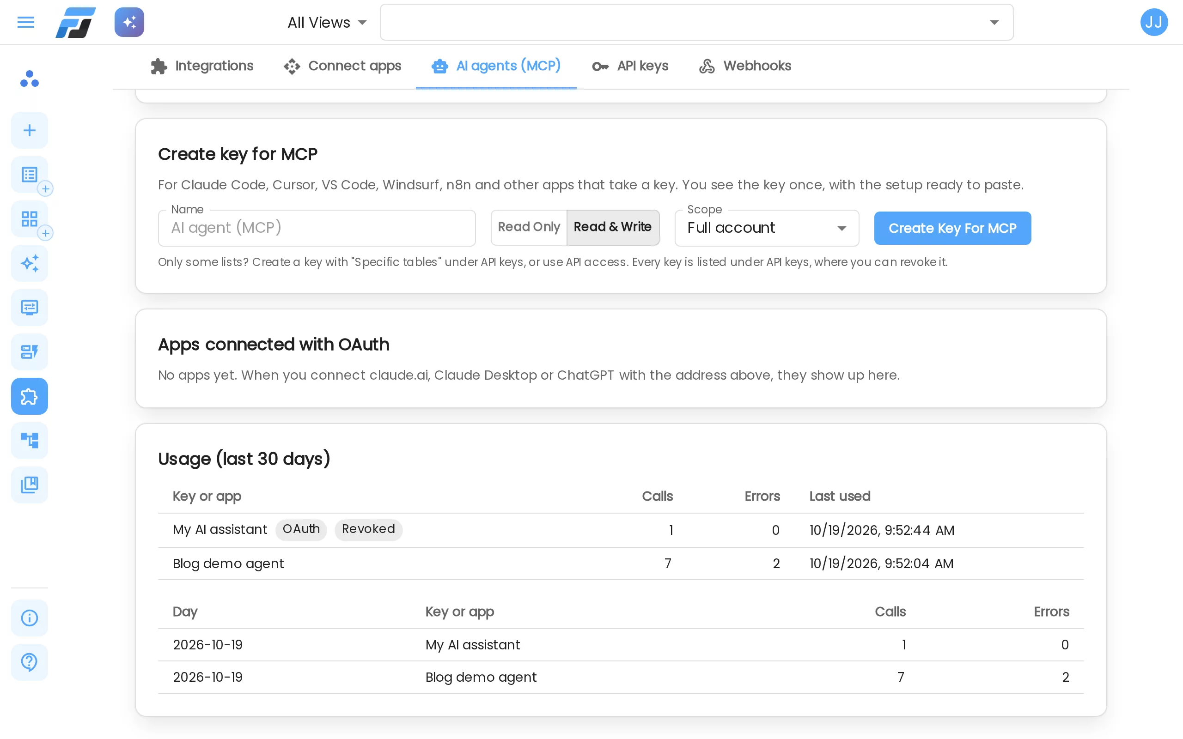Image resolution: width=1183 pixels, height=739 pixels.
Task: Click the Revoked badge on My AI assistant
Action: tap(368, 529)
